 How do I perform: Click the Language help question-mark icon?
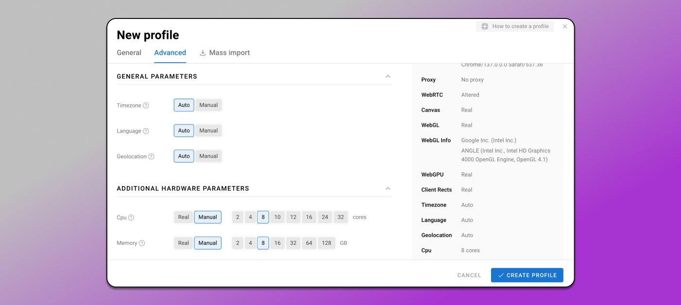click(146, 131)
